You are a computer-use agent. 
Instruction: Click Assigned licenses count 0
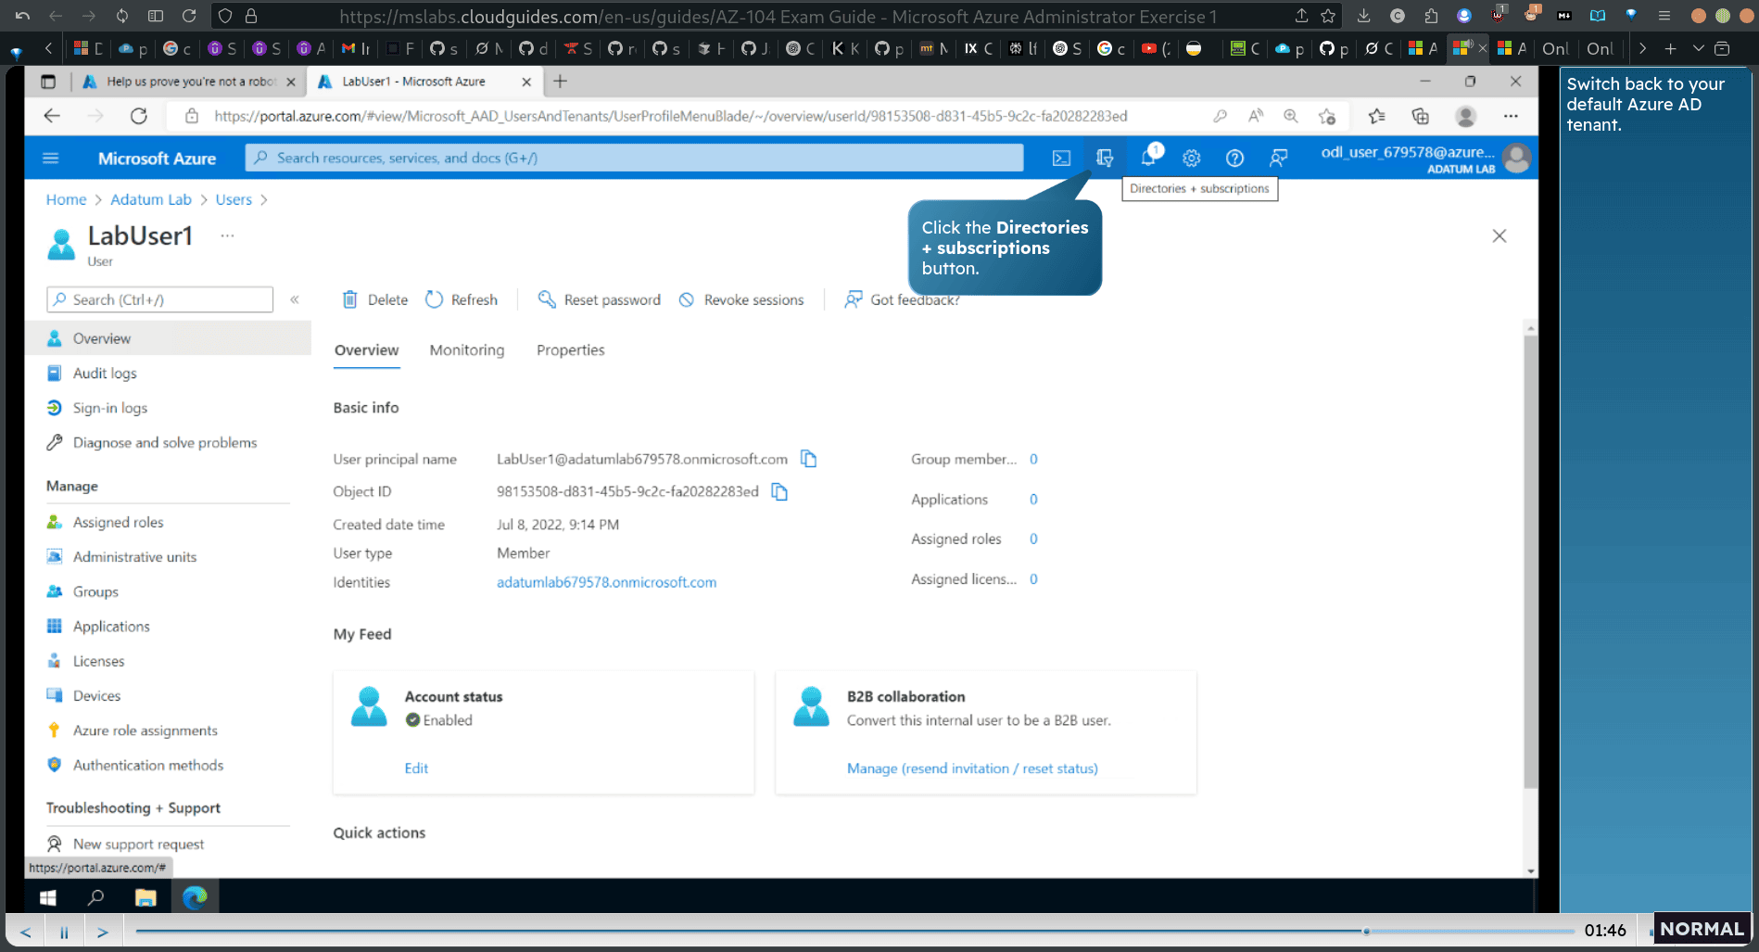(x=1033, y=578)
